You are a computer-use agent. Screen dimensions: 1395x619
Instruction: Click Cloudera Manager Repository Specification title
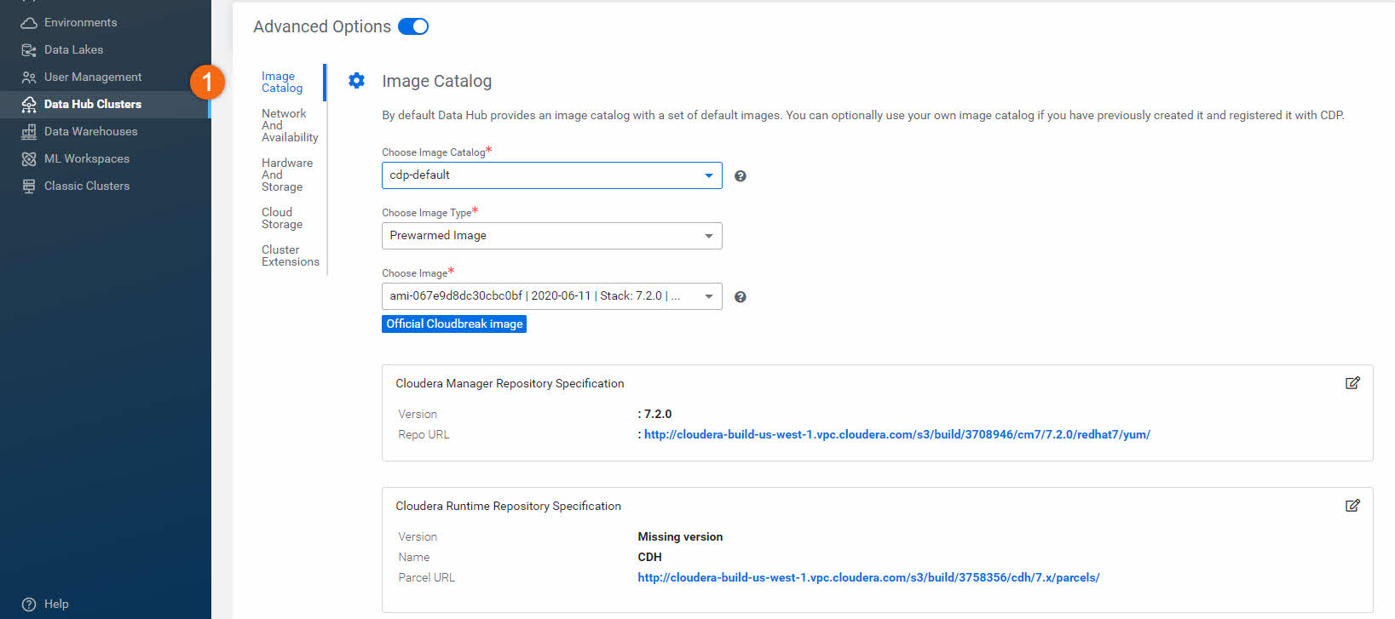point(510,384)
